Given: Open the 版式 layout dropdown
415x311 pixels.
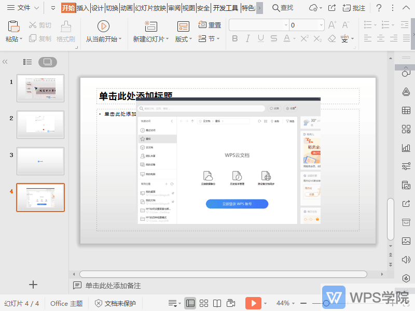Looking at the screenshot, I should pos(183,38).
